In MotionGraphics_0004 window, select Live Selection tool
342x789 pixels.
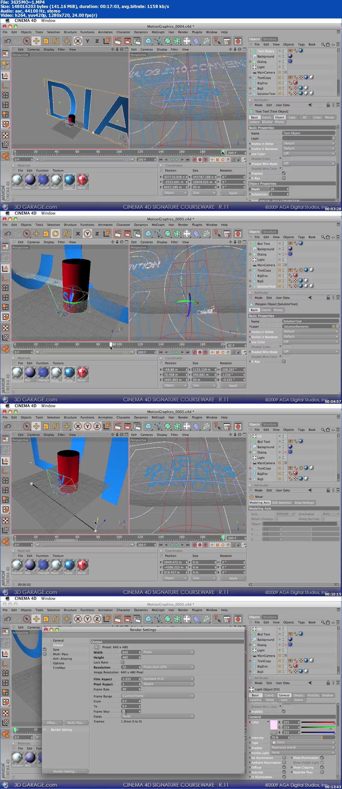point(27,41)
